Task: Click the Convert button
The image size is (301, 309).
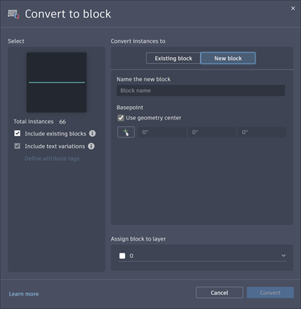Action: (x=270, y=292)
